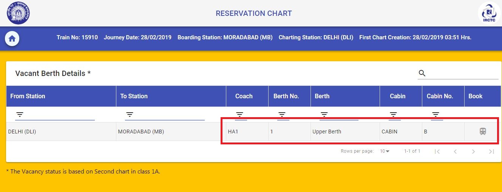Click the Home icon button
This screenshot has height=192, width=502.
[12, 38]
